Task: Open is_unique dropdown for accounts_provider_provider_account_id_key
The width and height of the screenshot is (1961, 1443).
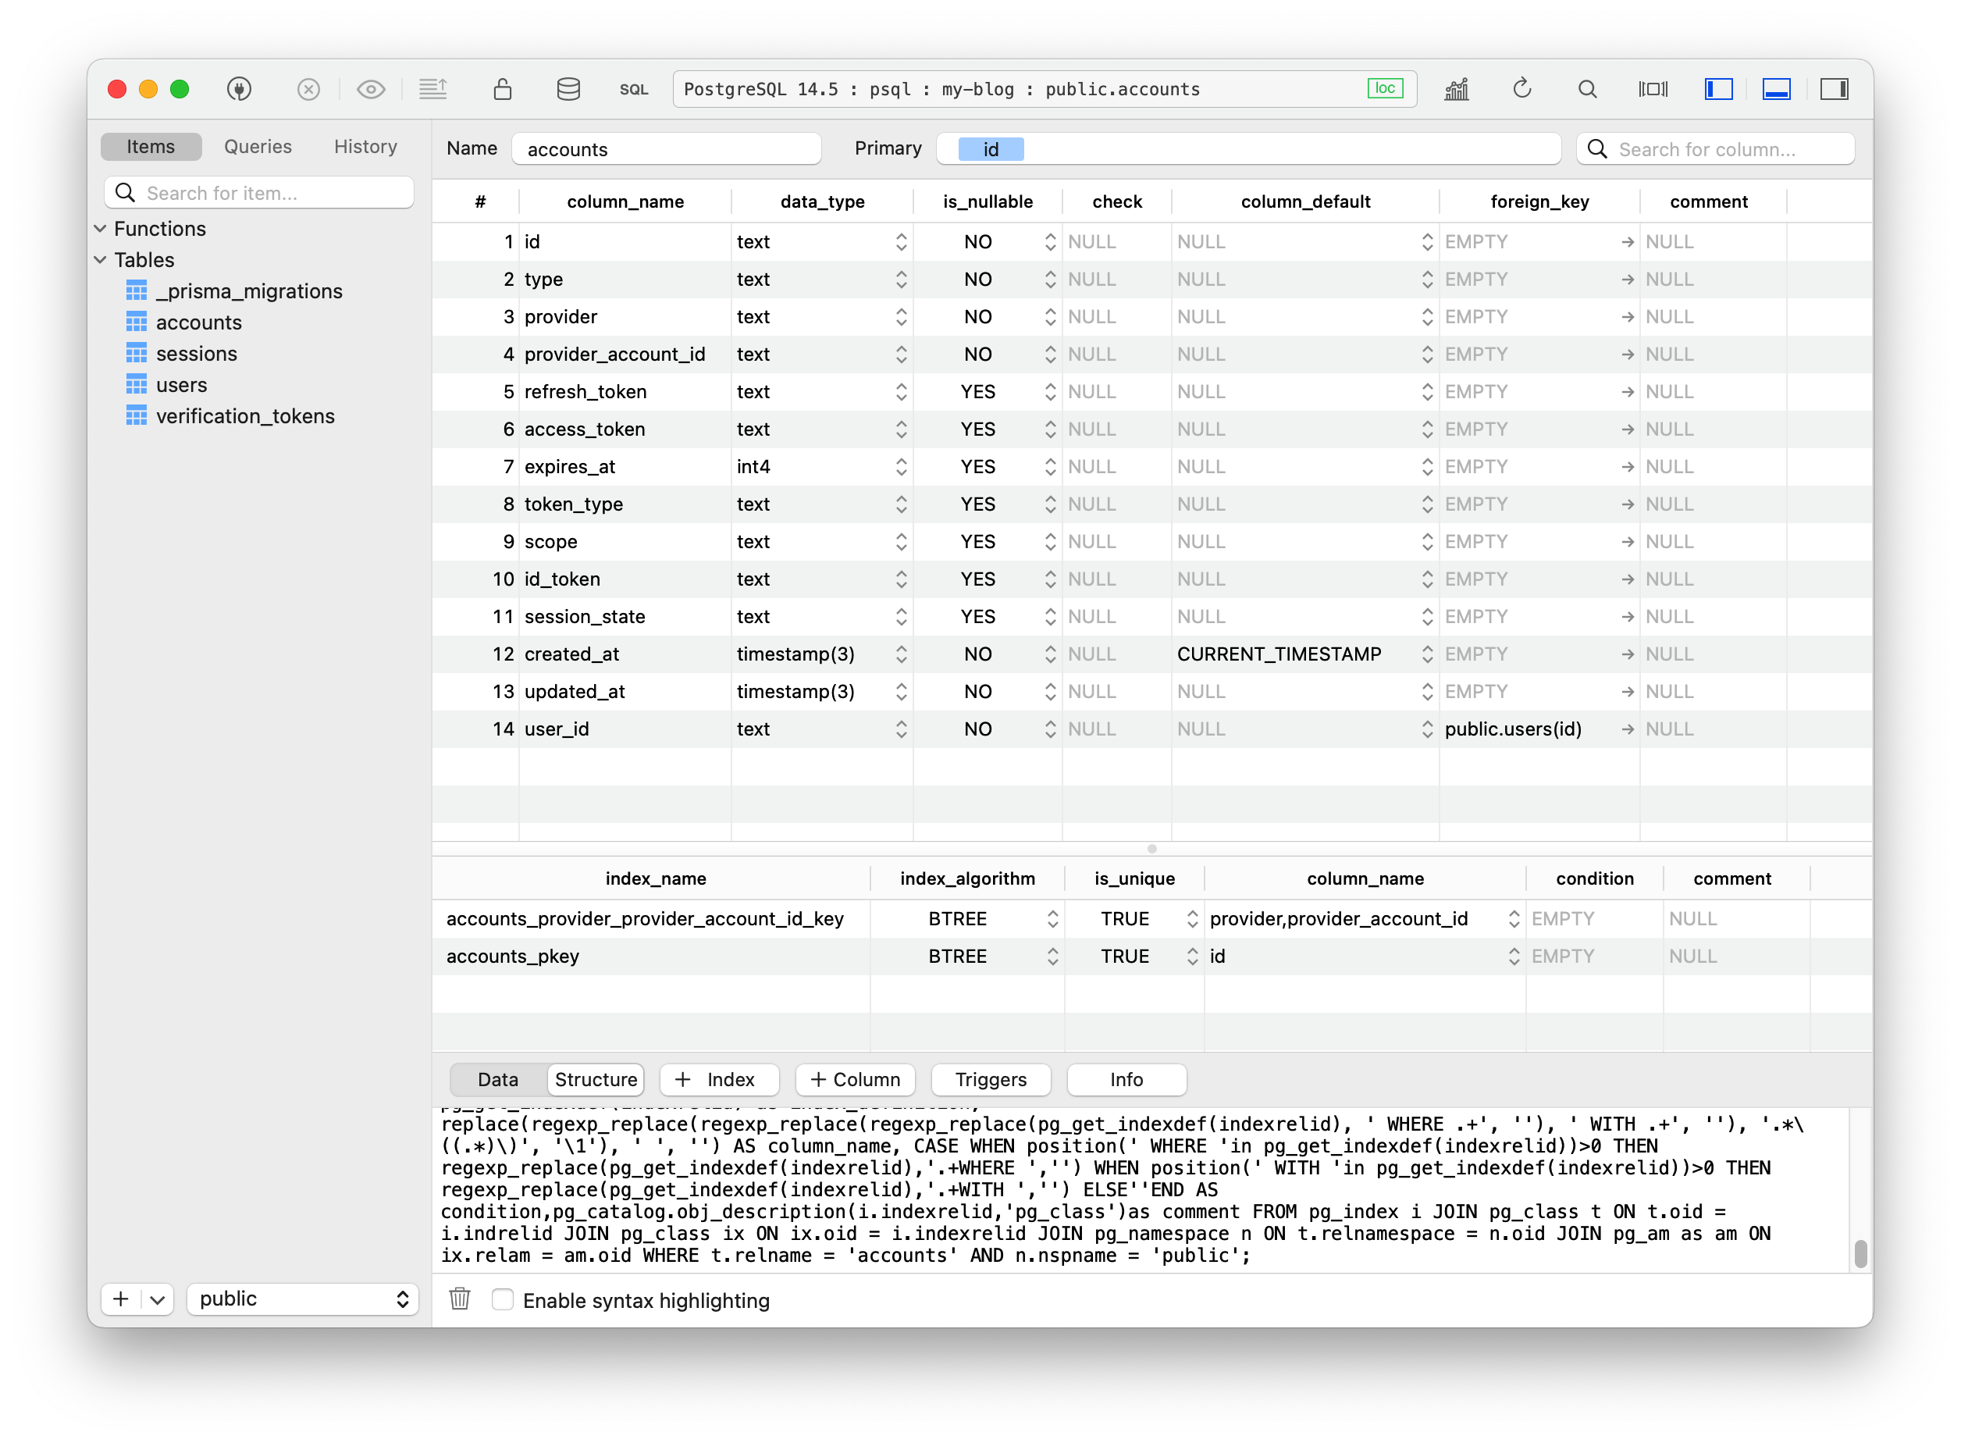Action: pyautogui.click(x=1192, y=919)
